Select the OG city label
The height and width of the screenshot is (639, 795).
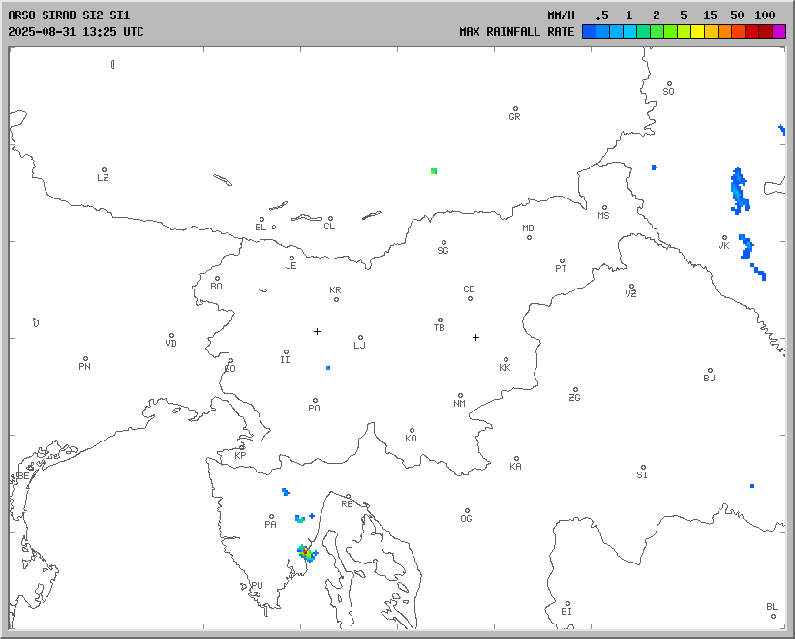(466, 518)
